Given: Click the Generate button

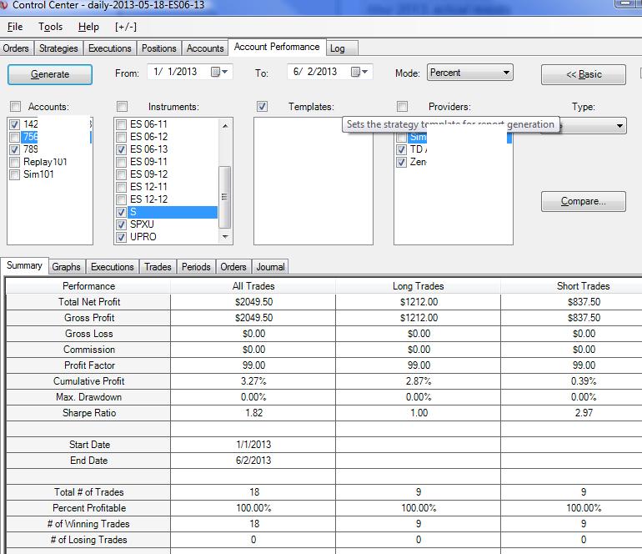Looking at the screenshot, I should pyautogui.click(x=50, y=74).
